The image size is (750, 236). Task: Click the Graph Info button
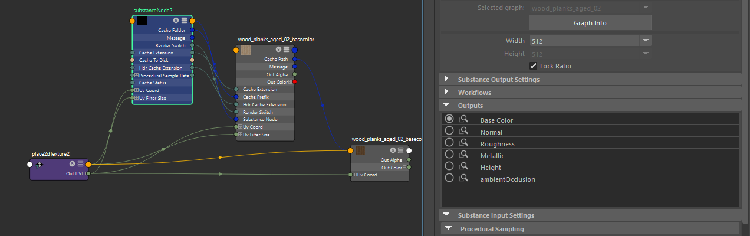[x=590, y=23]
